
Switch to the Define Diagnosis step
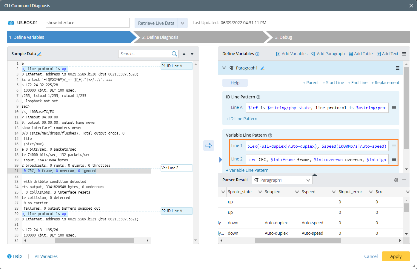(x=201, y=37)
